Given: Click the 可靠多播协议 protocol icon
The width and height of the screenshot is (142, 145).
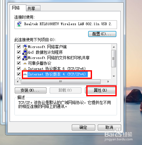Looking at the screenshot, I should (25, 63).
